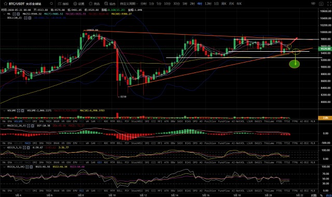Select BOLL in the volume panel indicator list
The width and height of the screenshot is (332, 197).
click(x=120, y=122)
